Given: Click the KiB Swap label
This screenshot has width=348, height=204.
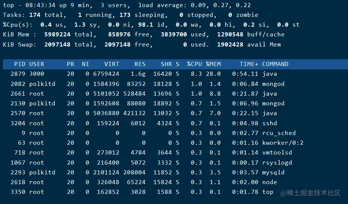Looking at the screenshot, I should [x=20, y=45].
